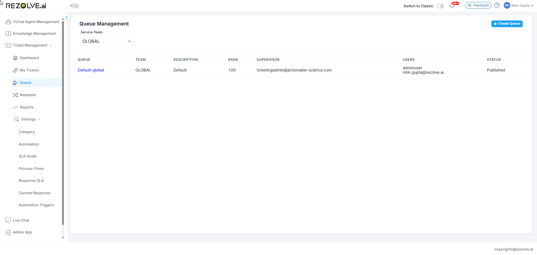Click the Dashboard gauge icon
Viewport: 537px width, 255px height.
click(15, 58)
